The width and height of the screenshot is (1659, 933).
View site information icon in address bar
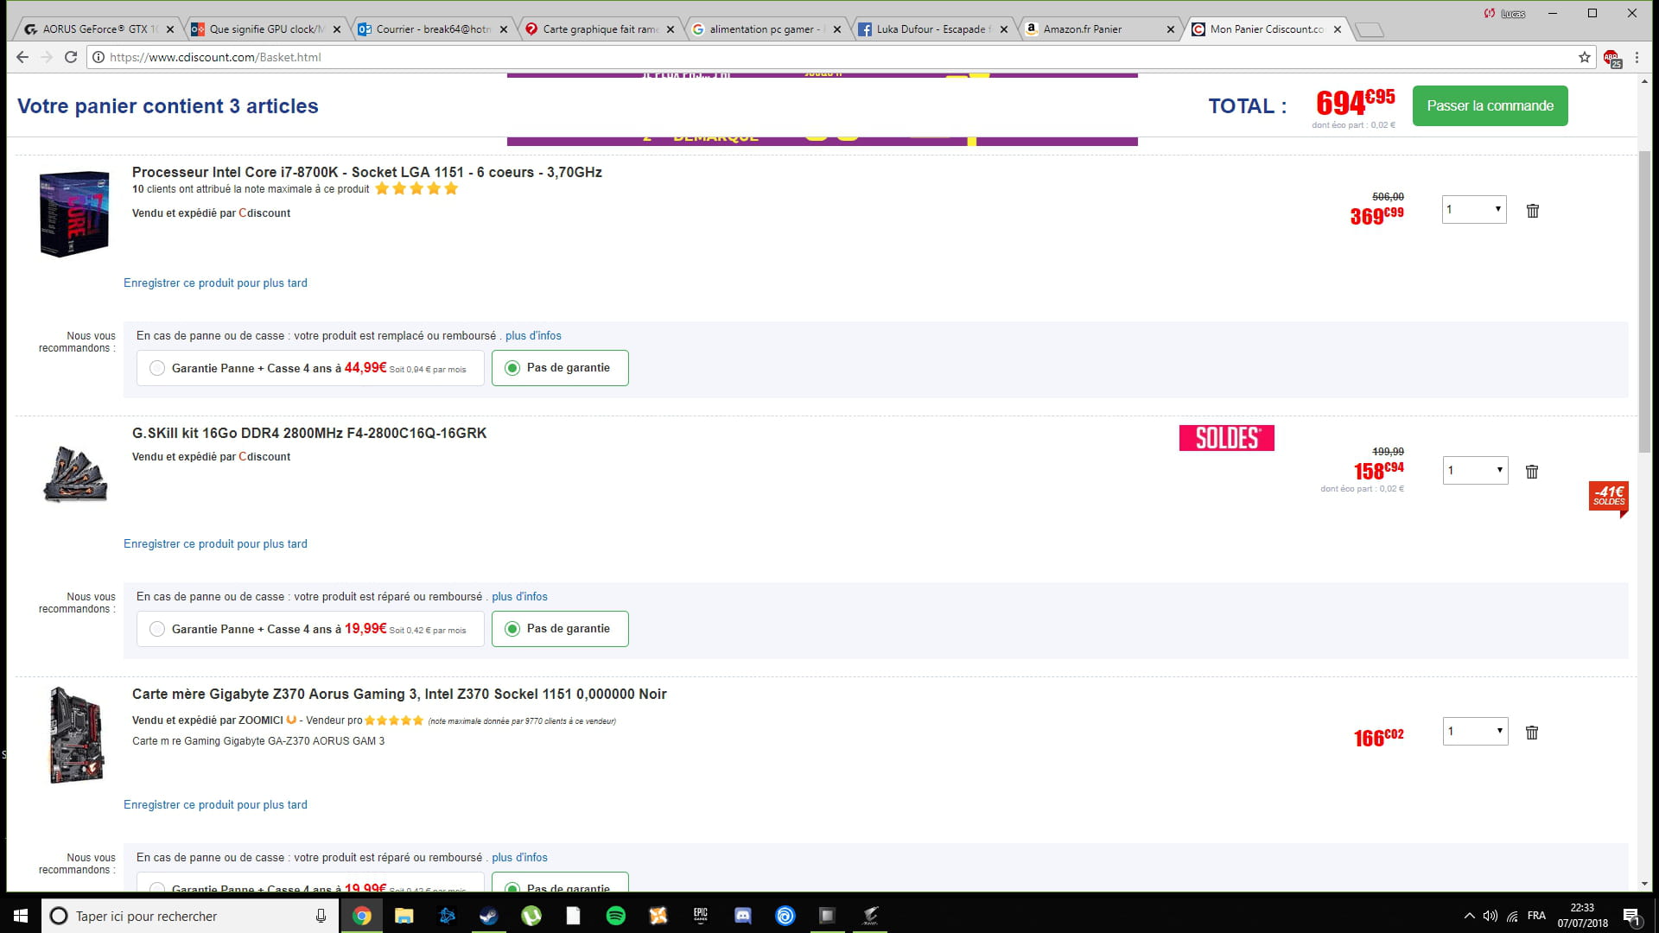(x=99, y=57)
